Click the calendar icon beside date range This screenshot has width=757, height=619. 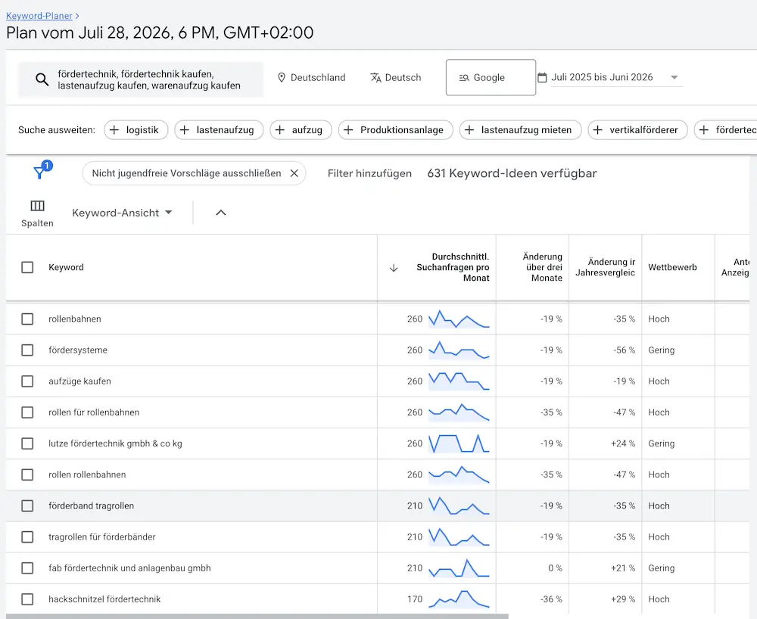click(x=542, y=77)
